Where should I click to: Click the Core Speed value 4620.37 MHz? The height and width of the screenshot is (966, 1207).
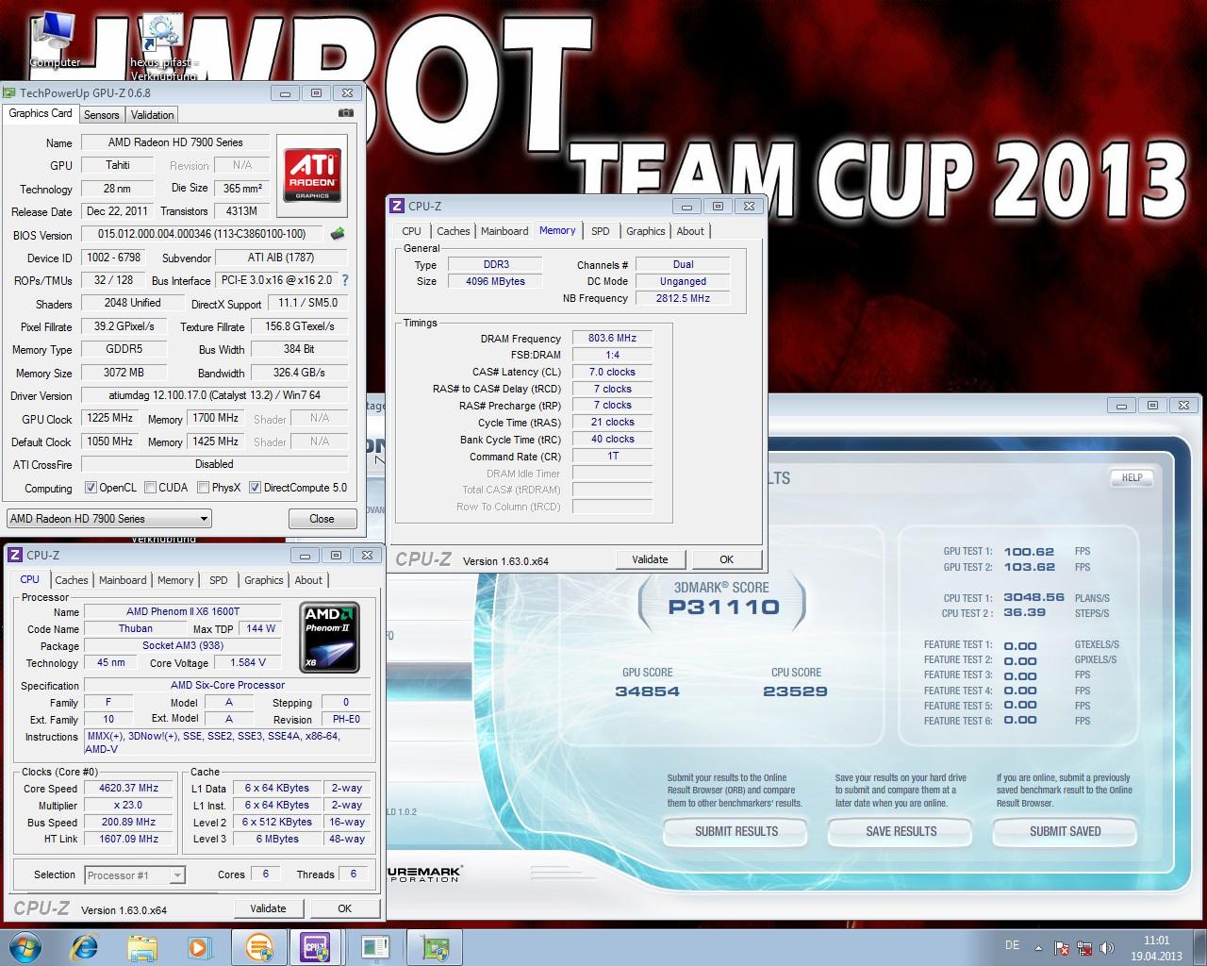129,788
